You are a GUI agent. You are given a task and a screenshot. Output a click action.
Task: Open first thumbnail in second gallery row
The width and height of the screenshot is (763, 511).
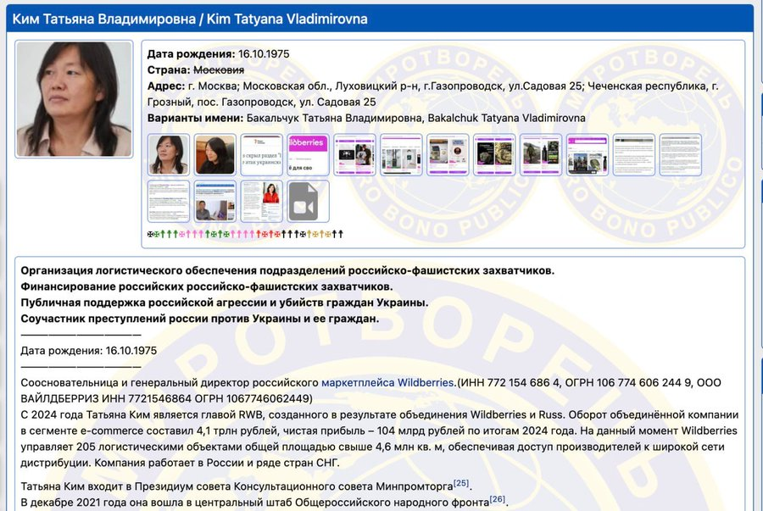click(169, 202)
